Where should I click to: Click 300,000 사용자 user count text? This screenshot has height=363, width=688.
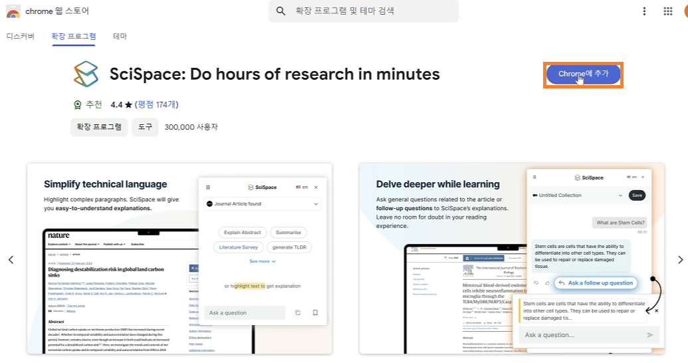[x=191, y=127]
